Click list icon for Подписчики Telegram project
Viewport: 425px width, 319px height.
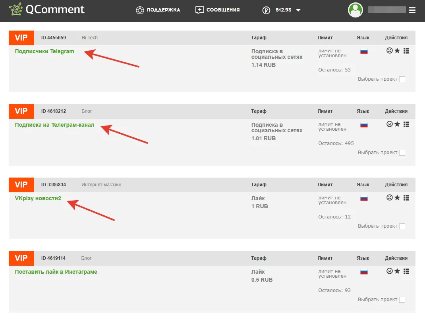click(406, 51)
